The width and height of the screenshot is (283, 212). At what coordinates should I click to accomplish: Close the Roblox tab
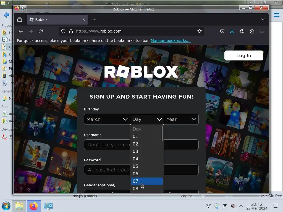click(84, 20)
